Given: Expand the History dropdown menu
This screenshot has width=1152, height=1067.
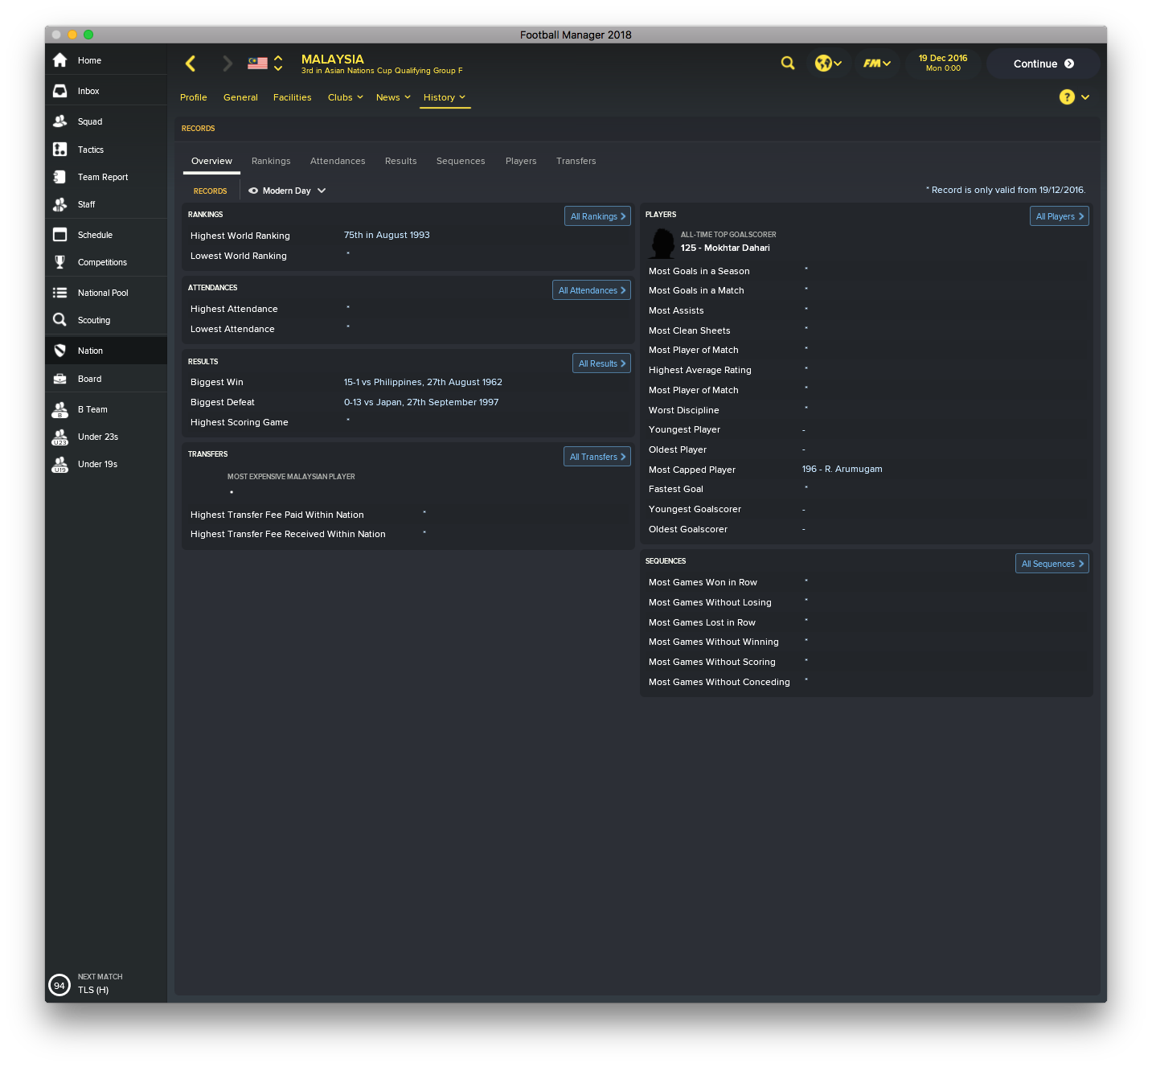Looking at the screenshot, I should click(445, 97).
